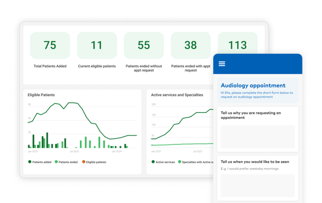Click the Eligible Patients chart title

point(41,95)
